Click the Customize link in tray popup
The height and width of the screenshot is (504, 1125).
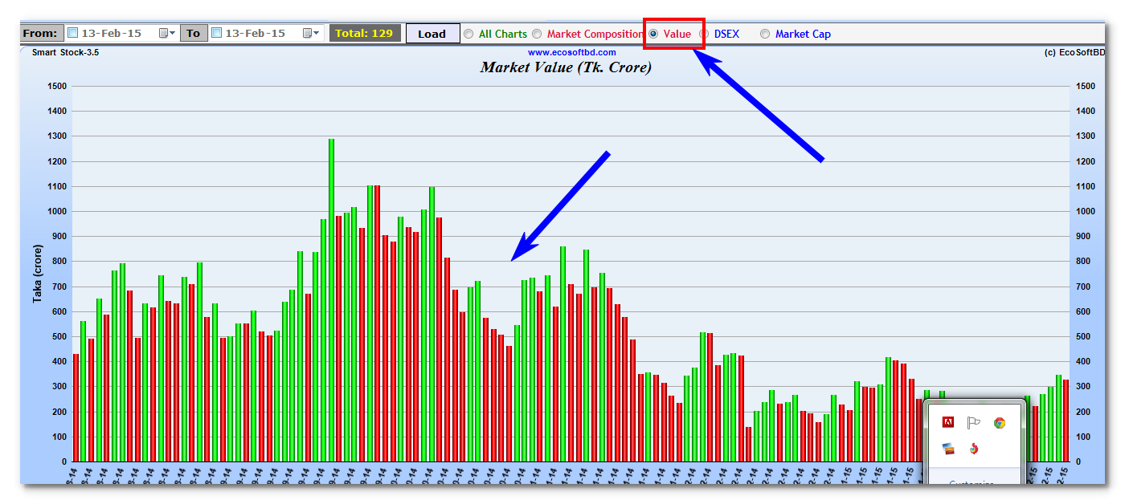coord(971,484)
